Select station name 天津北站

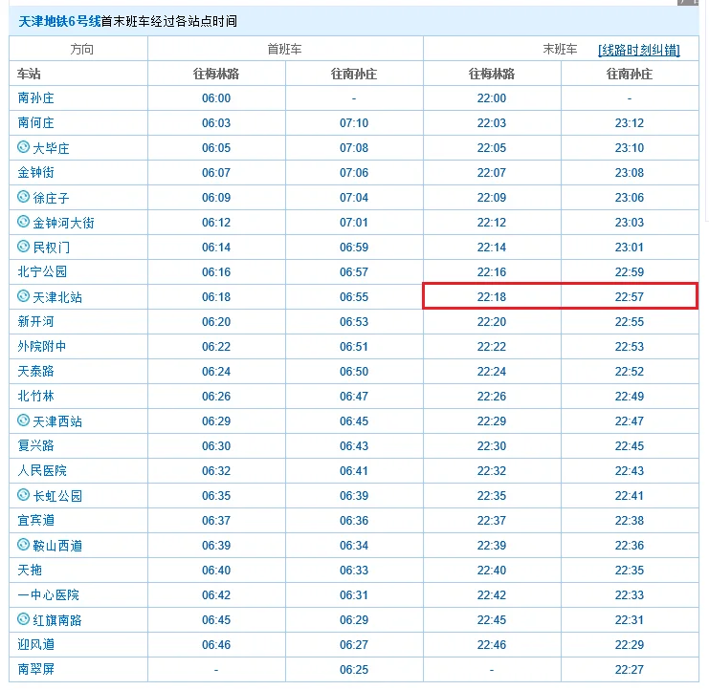coord(57,297)
